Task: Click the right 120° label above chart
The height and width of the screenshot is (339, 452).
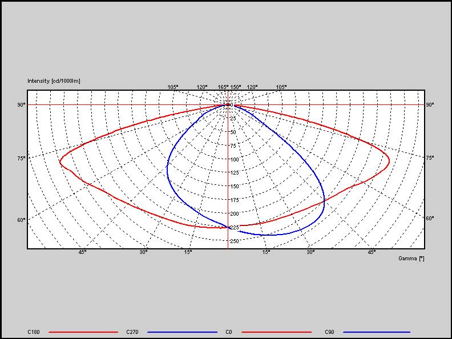Action: (x=252, y=87)
